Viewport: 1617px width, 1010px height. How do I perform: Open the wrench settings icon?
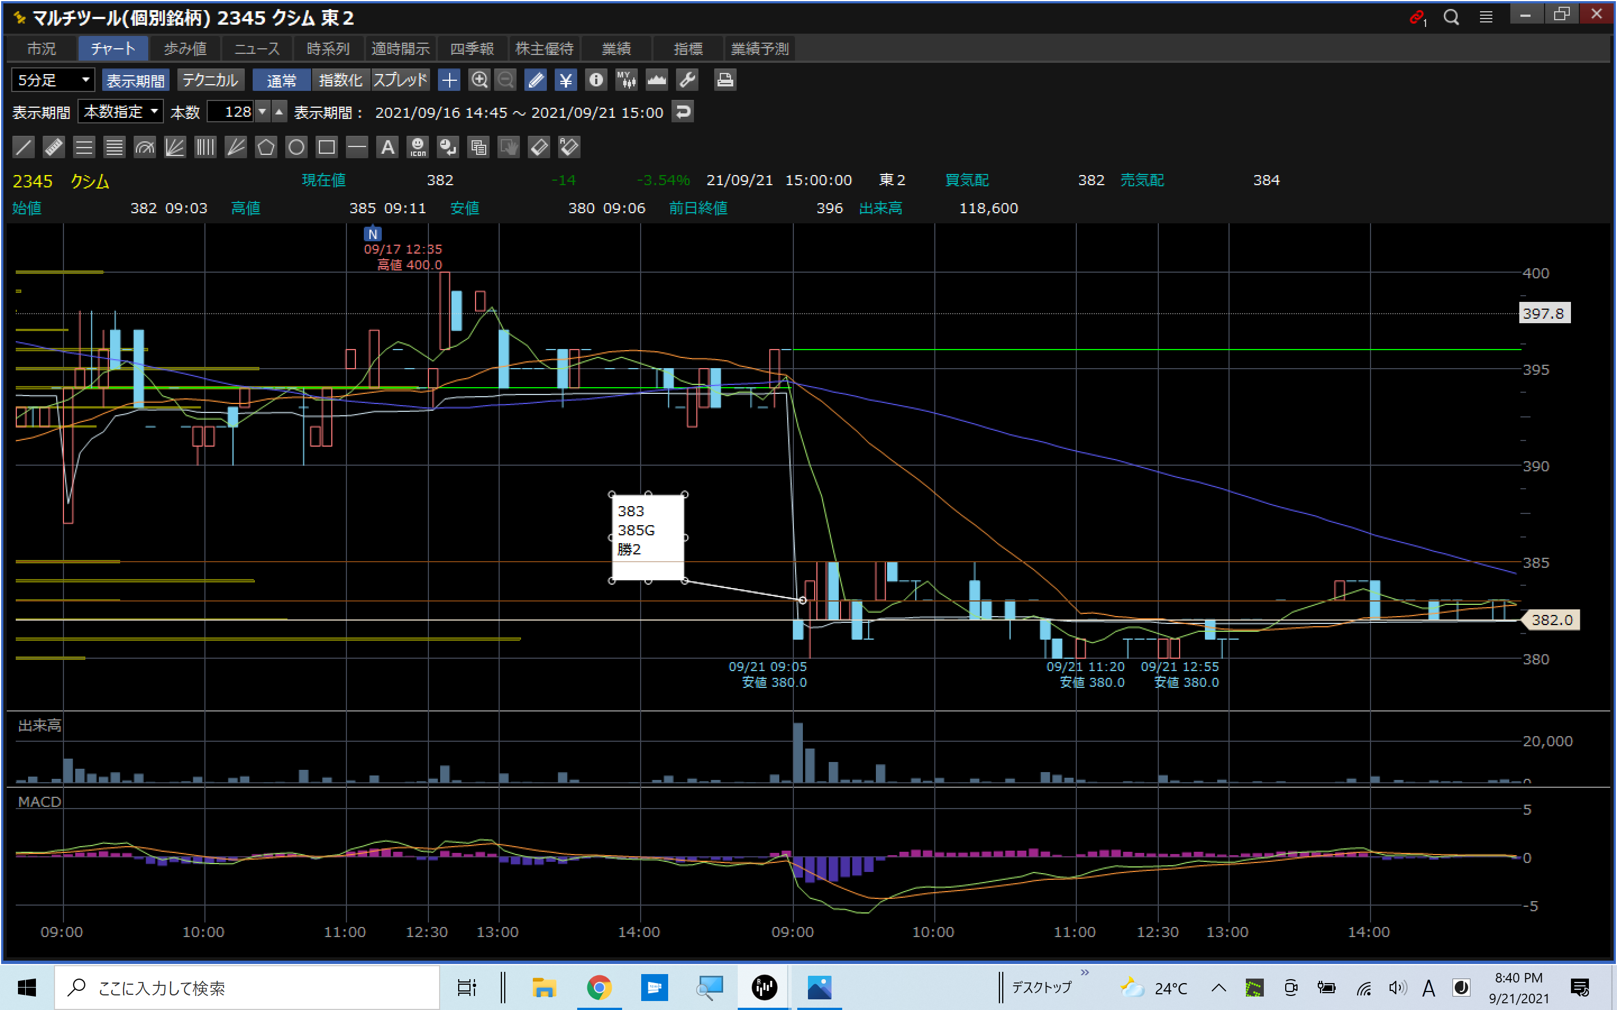(x=688, y=80)
